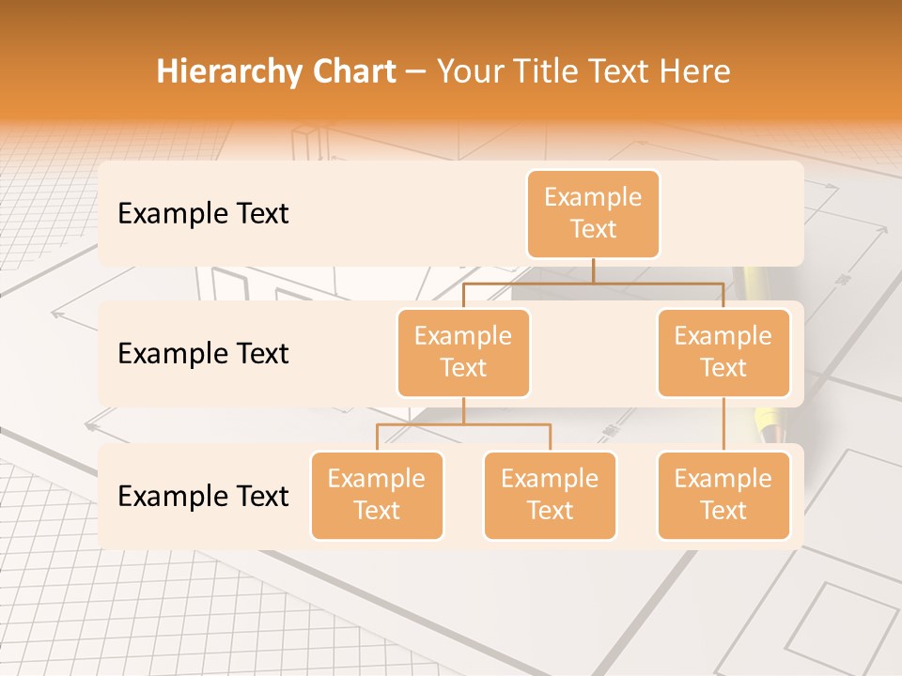The image size is (902, 676).
Task: Click the first-row Example Text label
Action: [202, 213]
